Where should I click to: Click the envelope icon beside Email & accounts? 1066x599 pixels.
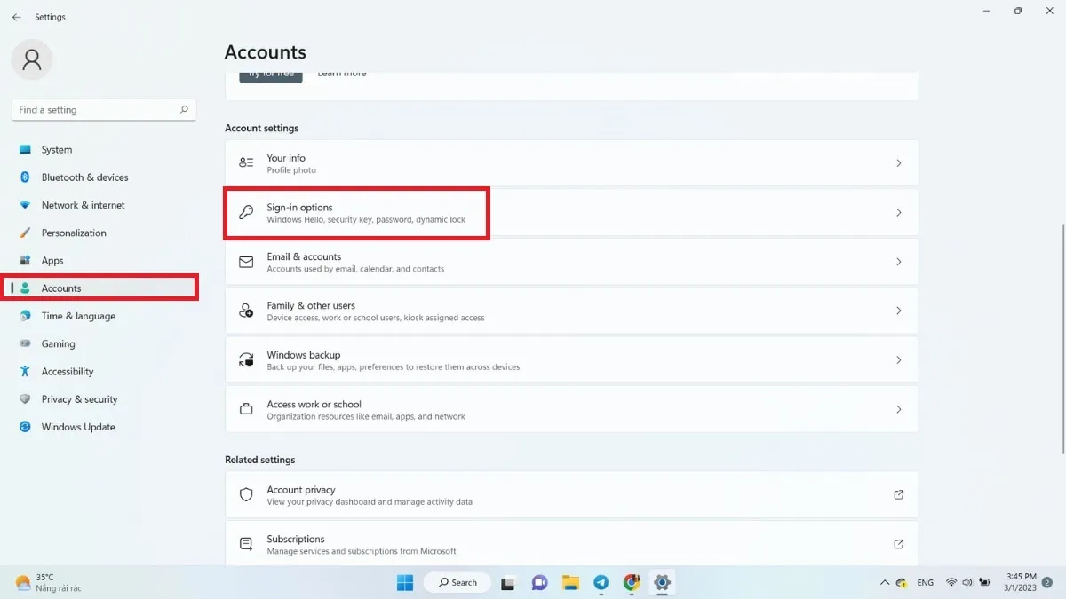tap(245, 261)
